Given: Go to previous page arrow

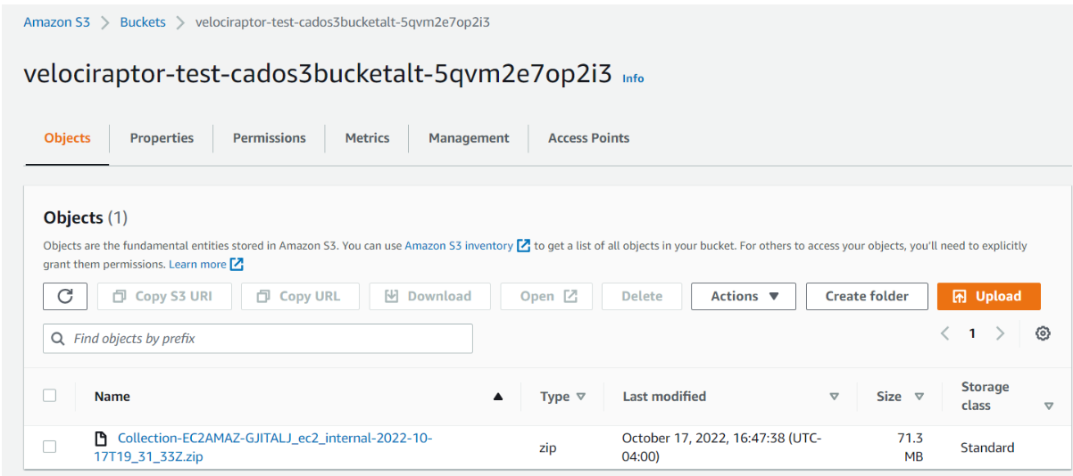Looking at the screenshot, I should pyautogui.click(x=944, y=333).
